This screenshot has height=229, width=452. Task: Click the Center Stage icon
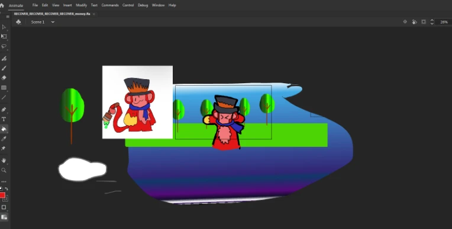(405, 22)
